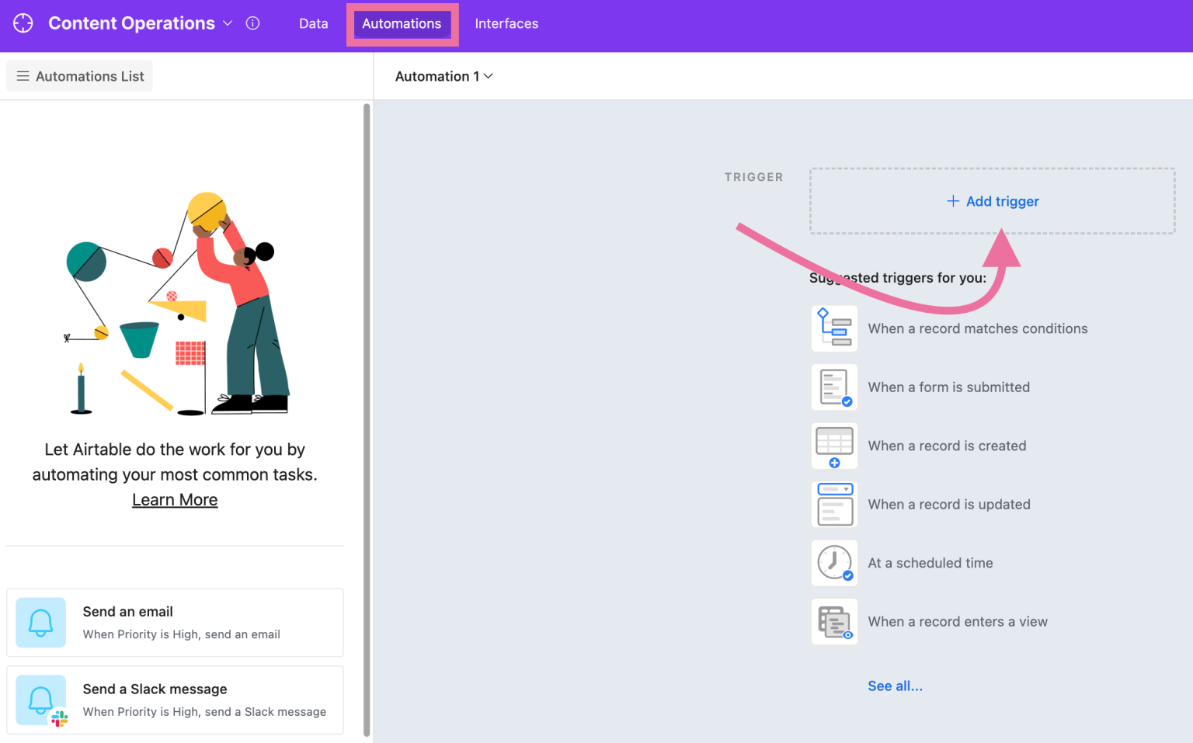Viewport: 1193px width, 743px height.
Task: Click the Airtable home logo
Action: click(23, 23)
